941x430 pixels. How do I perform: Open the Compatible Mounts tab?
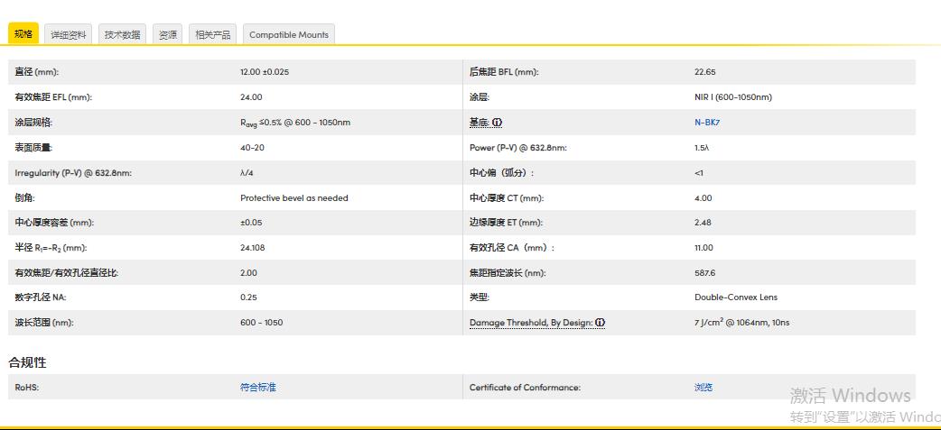pyautogui.click(x=289, y=35)
